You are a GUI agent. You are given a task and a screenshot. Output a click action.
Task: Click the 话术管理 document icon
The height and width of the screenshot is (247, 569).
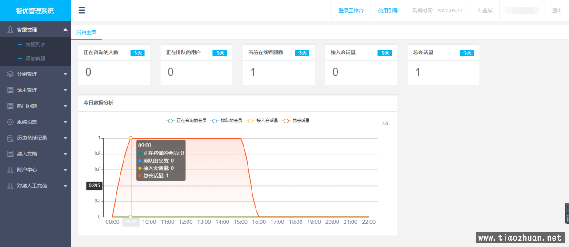(x=10, y=90)
